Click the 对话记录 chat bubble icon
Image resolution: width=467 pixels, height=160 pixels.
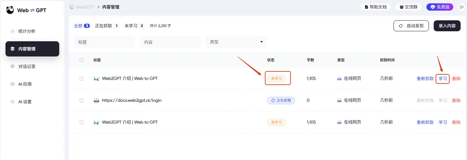coord(12,66)
